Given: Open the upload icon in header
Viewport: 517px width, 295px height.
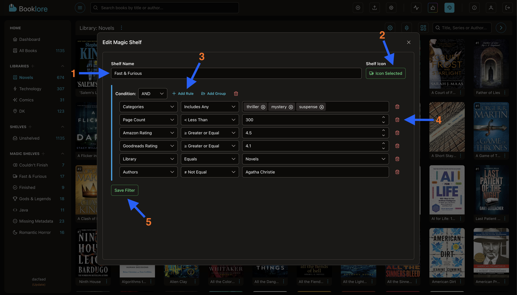Looking at the screenshot, I should point(375,8).
